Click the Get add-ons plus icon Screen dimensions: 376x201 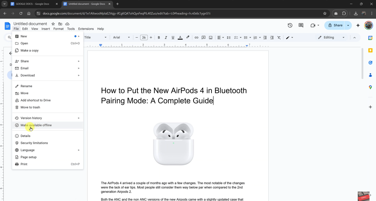tap(370, 107)
